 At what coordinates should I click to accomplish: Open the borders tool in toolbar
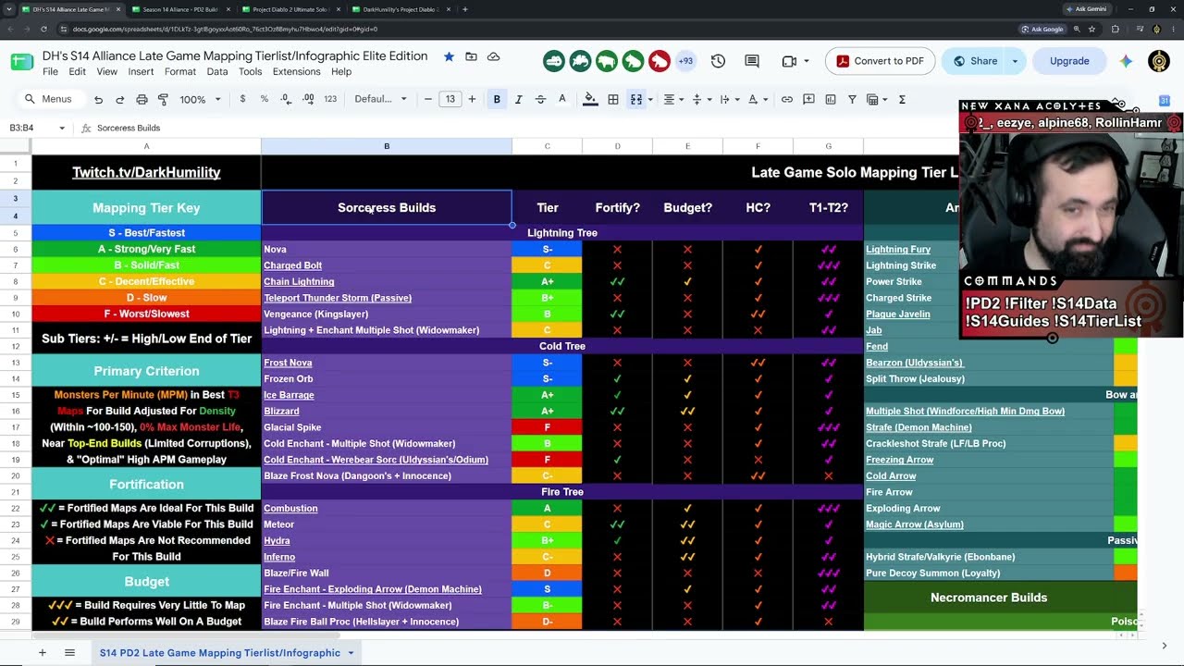tap(612, 99)
